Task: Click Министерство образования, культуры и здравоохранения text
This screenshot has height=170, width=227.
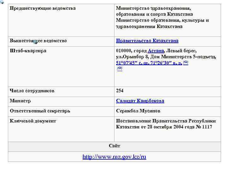Action: (162, 23)
